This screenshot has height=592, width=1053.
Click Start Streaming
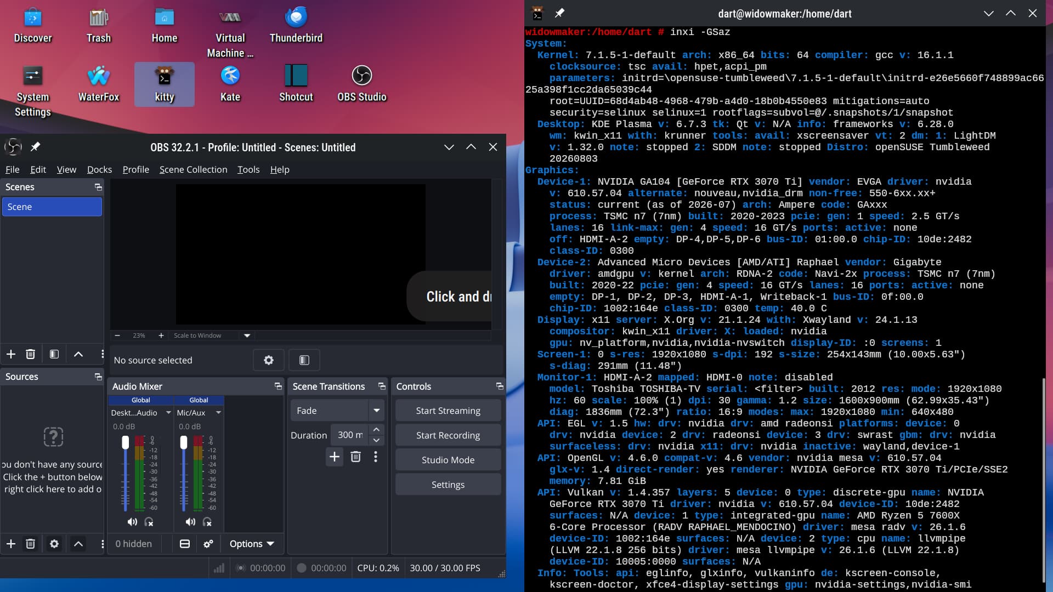click(x=448, y=411)
